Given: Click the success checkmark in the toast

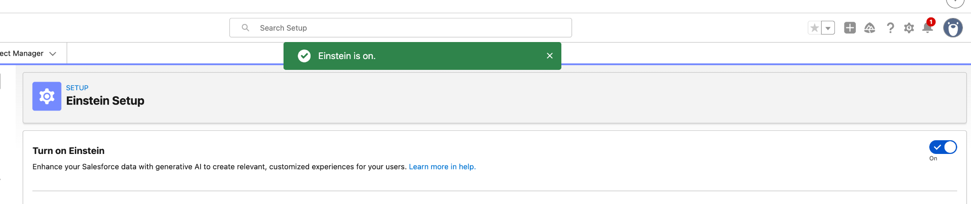Looking at the screenshot, I should coord(304,56).
